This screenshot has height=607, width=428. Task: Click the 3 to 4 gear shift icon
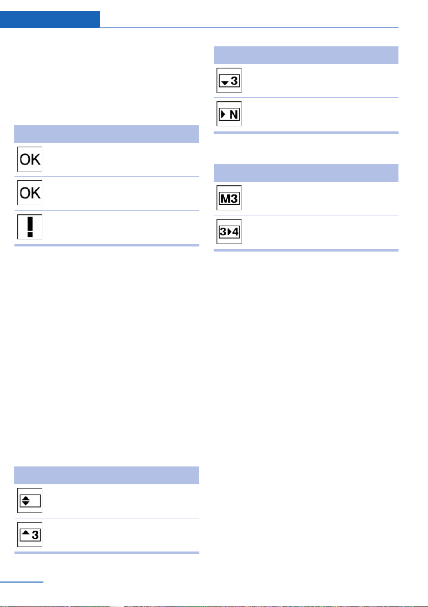(229, 232)
